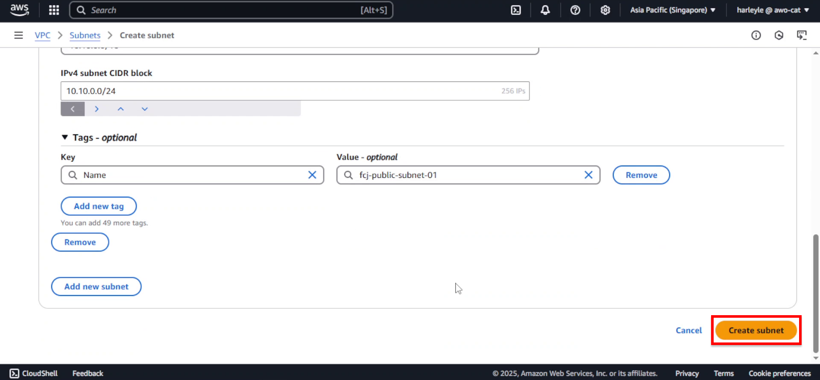
Task: Open the Privacy link
Action: [x=687, y=373]
